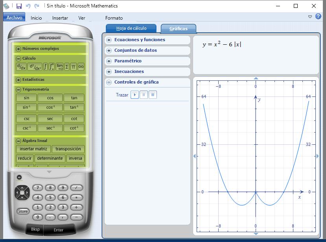Click the Redo arrow in title bar
Image resolution: width=326 pixels, height=242 pixels.
point(37,6)
